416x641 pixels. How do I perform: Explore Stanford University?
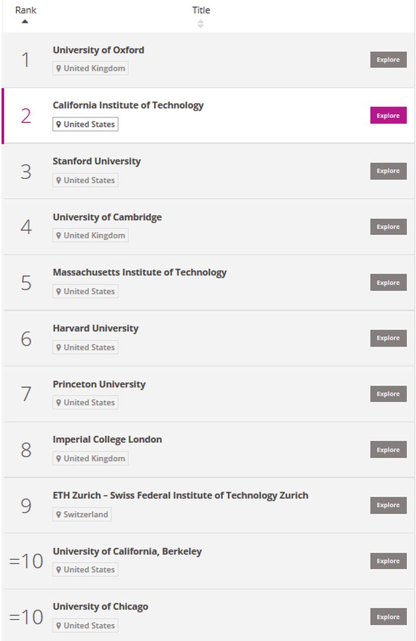pyautogui.click(x=388, y=171)
